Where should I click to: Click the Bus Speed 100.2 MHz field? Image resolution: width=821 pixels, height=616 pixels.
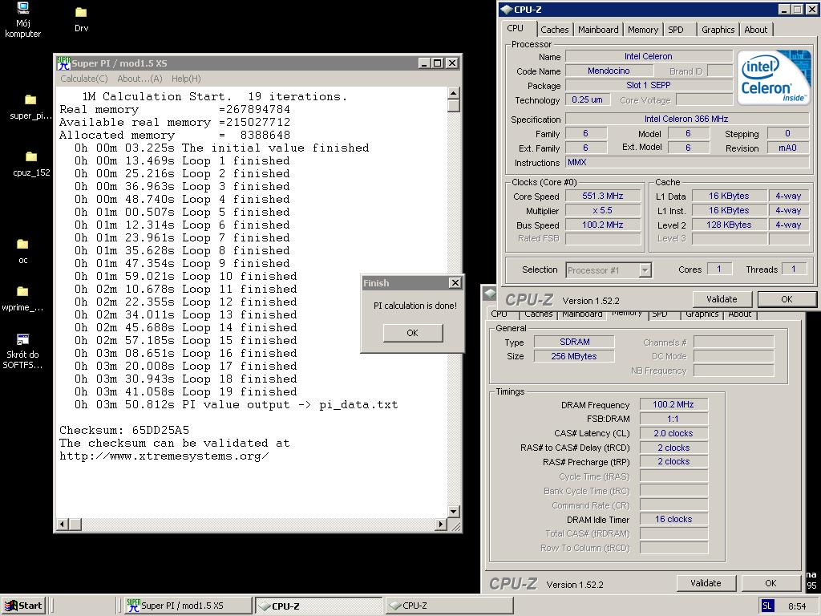pyautogui.click(x=603, y=225)
